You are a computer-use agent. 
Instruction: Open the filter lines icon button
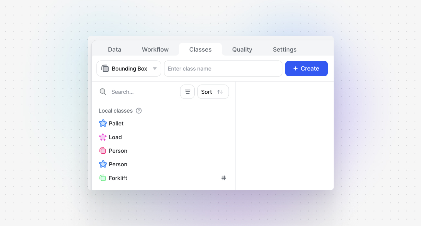(188, 92)
